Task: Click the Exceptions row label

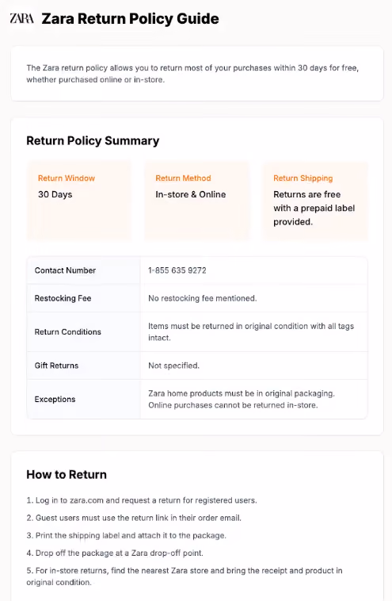Action: tap(55, 400)
